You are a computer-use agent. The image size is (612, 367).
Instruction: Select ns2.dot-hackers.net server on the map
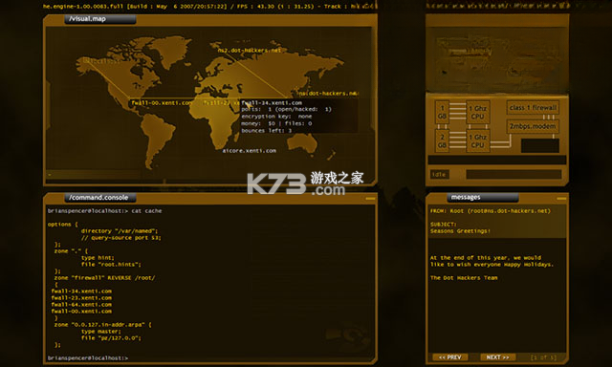pyautogui.click(x=250, y=51)
